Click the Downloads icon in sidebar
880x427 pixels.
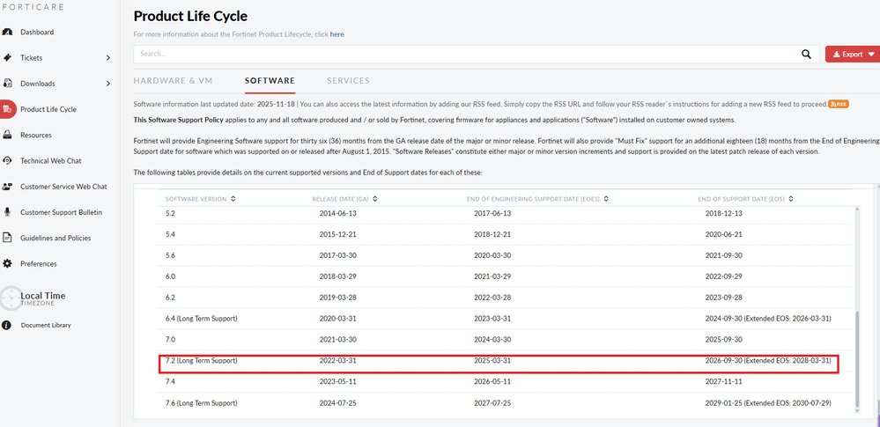[7, 84]
